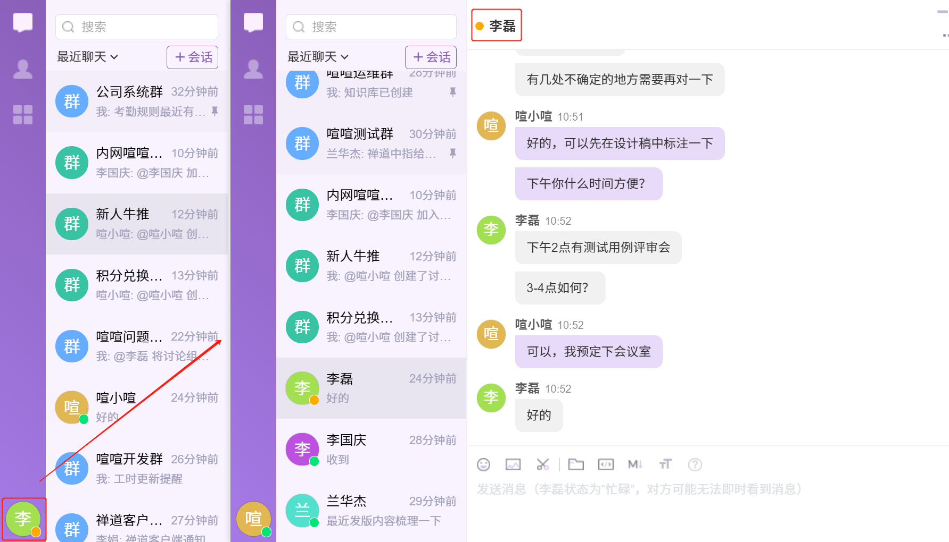
Task: Open the send file folder icon
Action: coord(576,465)
